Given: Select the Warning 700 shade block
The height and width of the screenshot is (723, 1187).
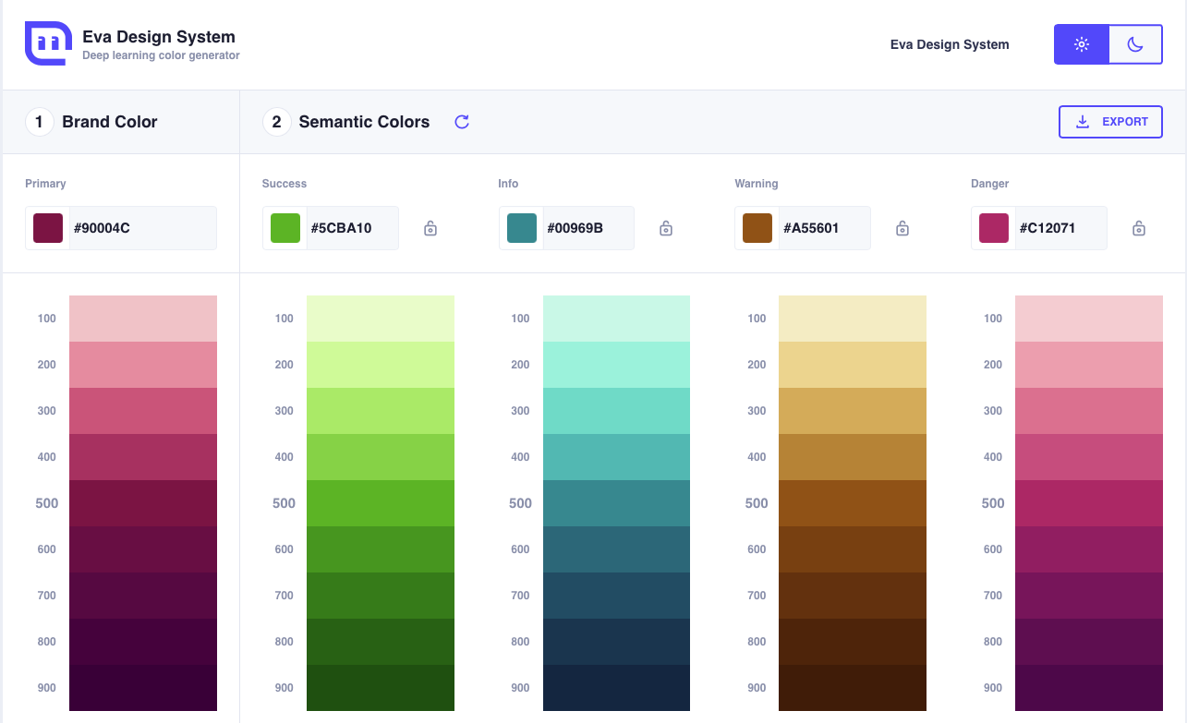Looking at the screenshot, I should (x=853, y=596).
